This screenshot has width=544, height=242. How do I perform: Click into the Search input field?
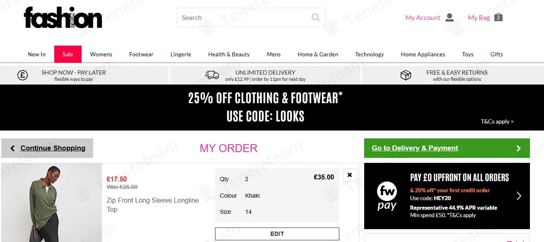[x=244, y=18]
